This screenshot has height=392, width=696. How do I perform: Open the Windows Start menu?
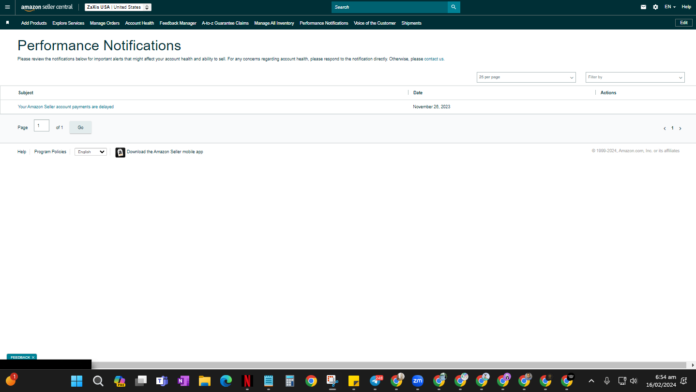76,381
